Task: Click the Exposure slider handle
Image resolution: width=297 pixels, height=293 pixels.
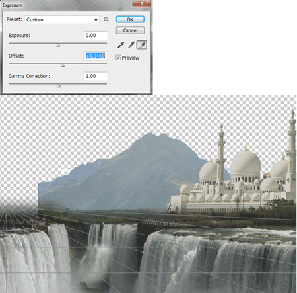Action: pos(58,45)
